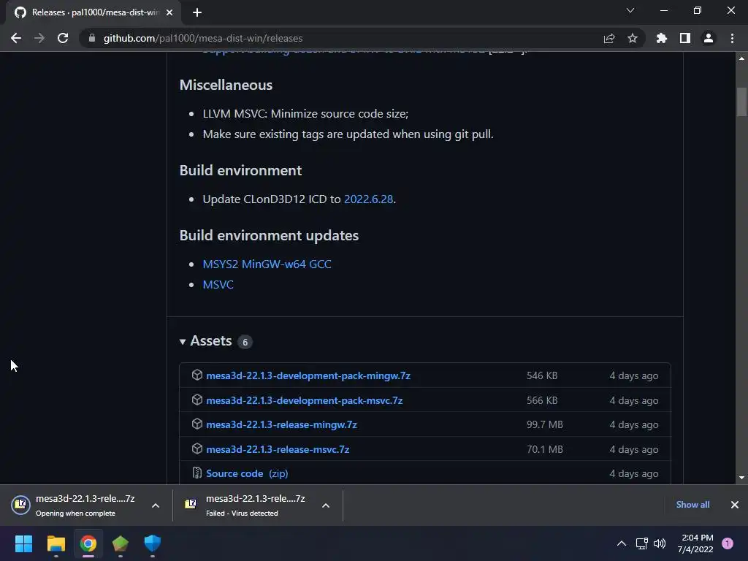748x561 pixels.
Task: Click the Chrome taskbar icon
Action: tap(88, 543)
